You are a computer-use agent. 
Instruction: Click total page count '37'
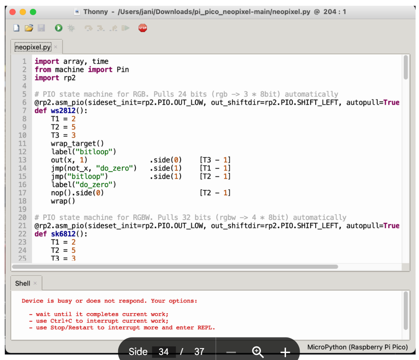pos(199,351)
